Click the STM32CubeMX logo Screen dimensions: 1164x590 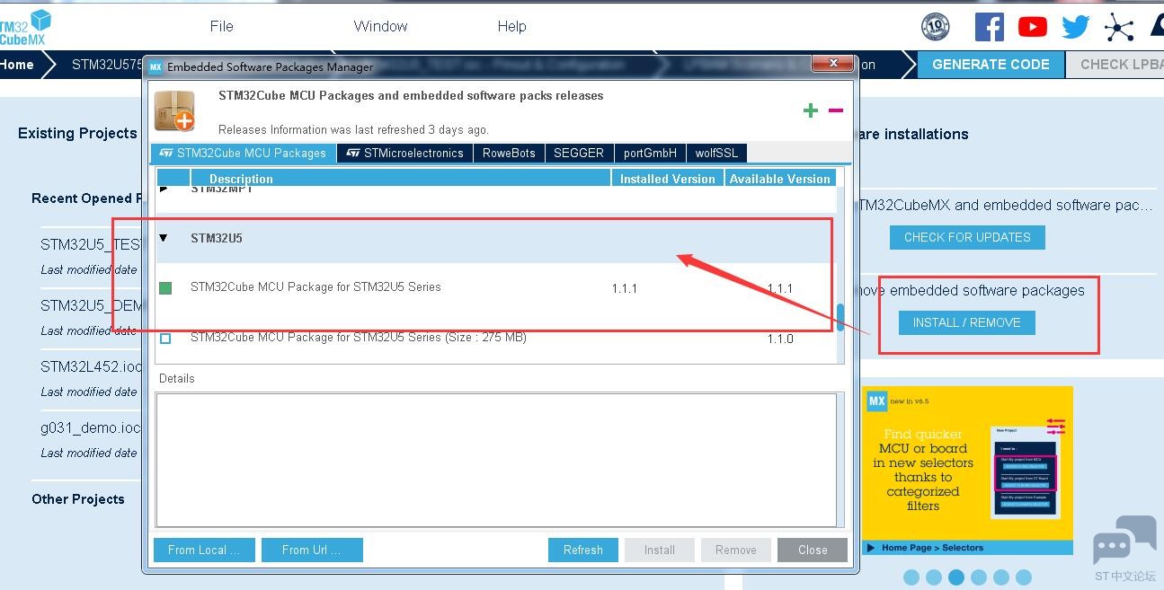point(25,27)
